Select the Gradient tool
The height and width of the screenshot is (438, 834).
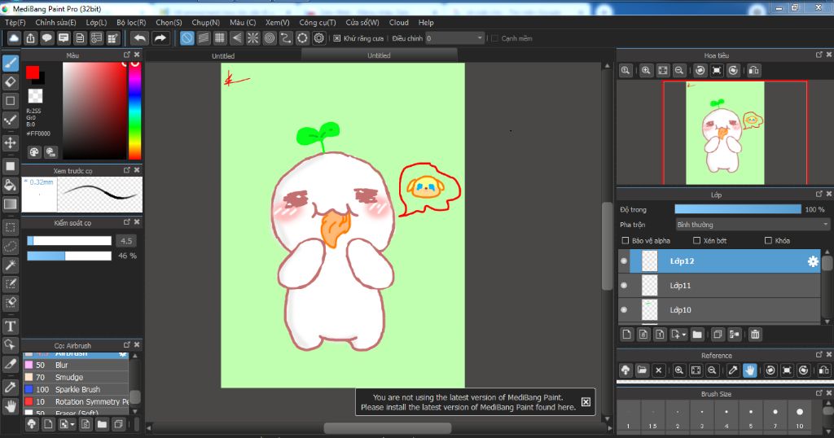[x=10, y=204]
